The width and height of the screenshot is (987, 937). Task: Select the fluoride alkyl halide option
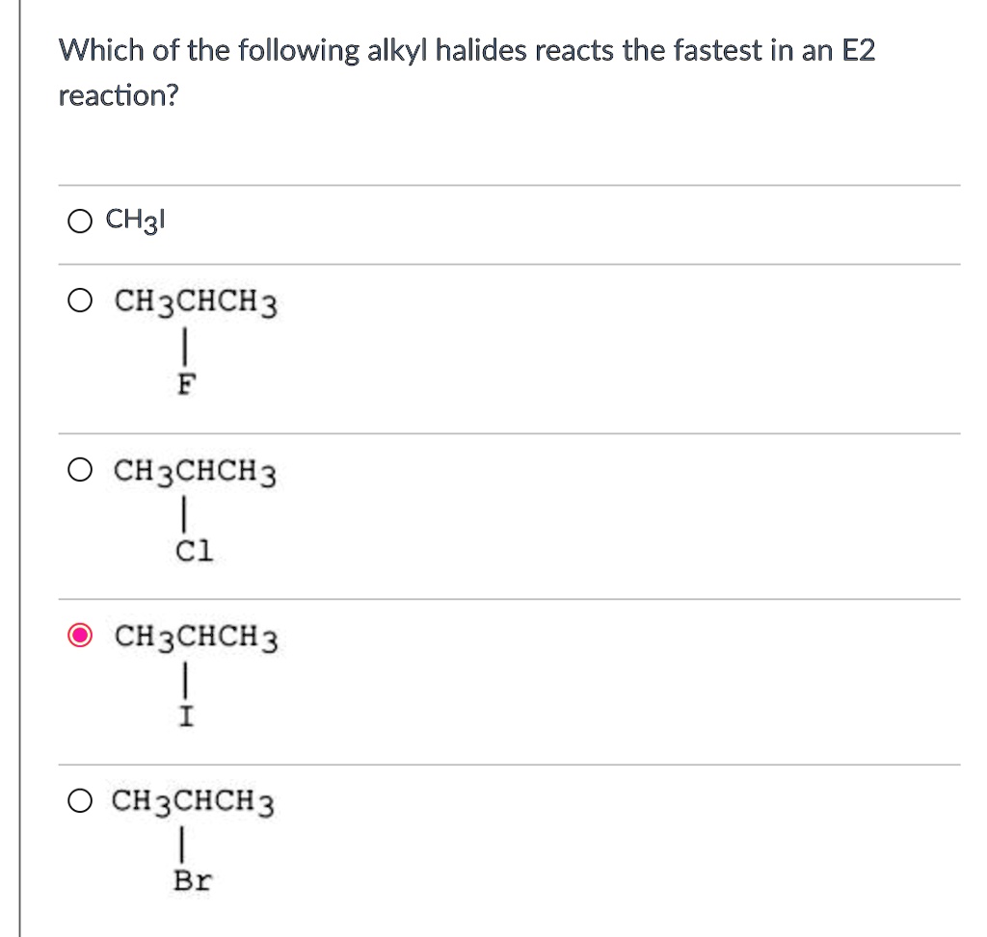point(82,302)
